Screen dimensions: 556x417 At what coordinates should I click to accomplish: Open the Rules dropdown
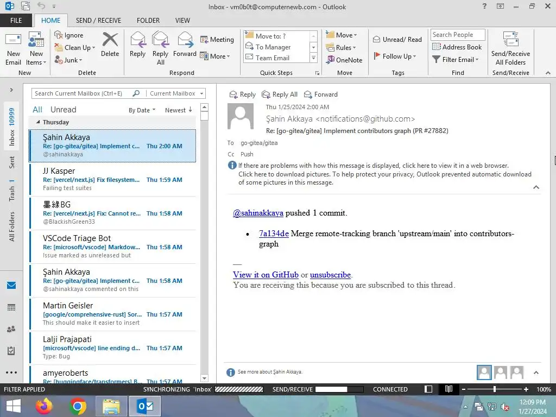tap(341, 48)
